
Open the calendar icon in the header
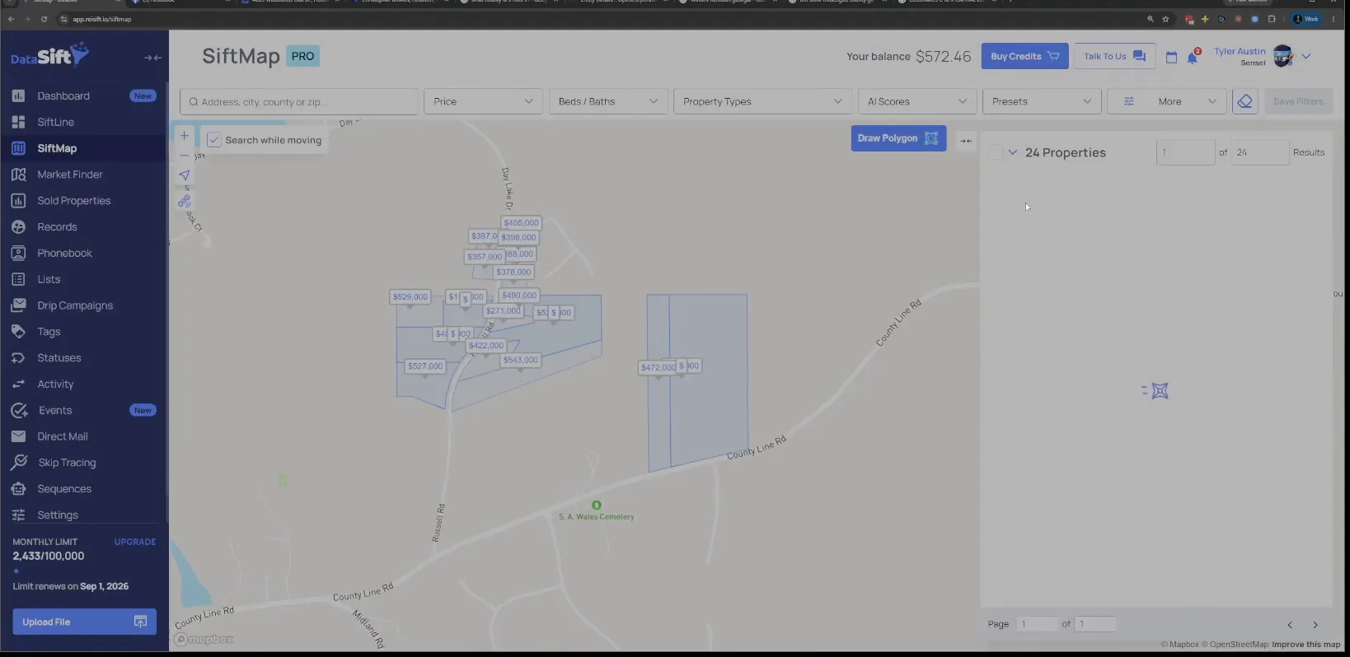[x=1171, y=57]
